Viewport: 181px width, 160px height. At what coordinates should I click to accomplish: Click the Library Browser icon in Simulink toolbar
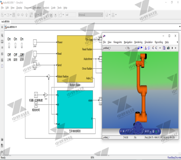pos(31,14)
